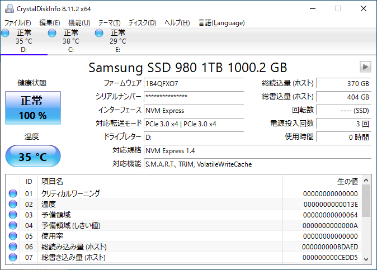
Task: Click the 正常 100 % health status button
Action: [33, 108]
